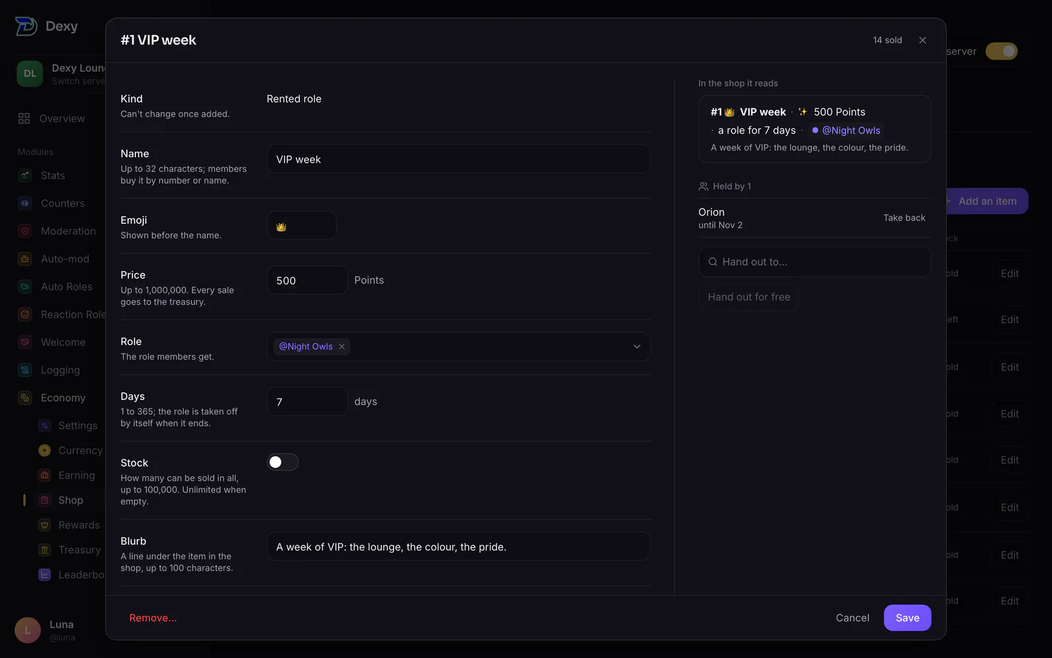Remove the @Night Owls role chip
1052x658 pixels.
pyautogui.click(x=342, y=347)
